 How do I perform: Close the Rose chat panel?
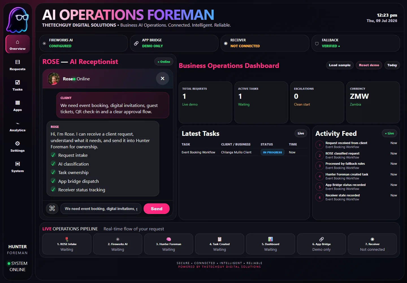pos(163,78)
